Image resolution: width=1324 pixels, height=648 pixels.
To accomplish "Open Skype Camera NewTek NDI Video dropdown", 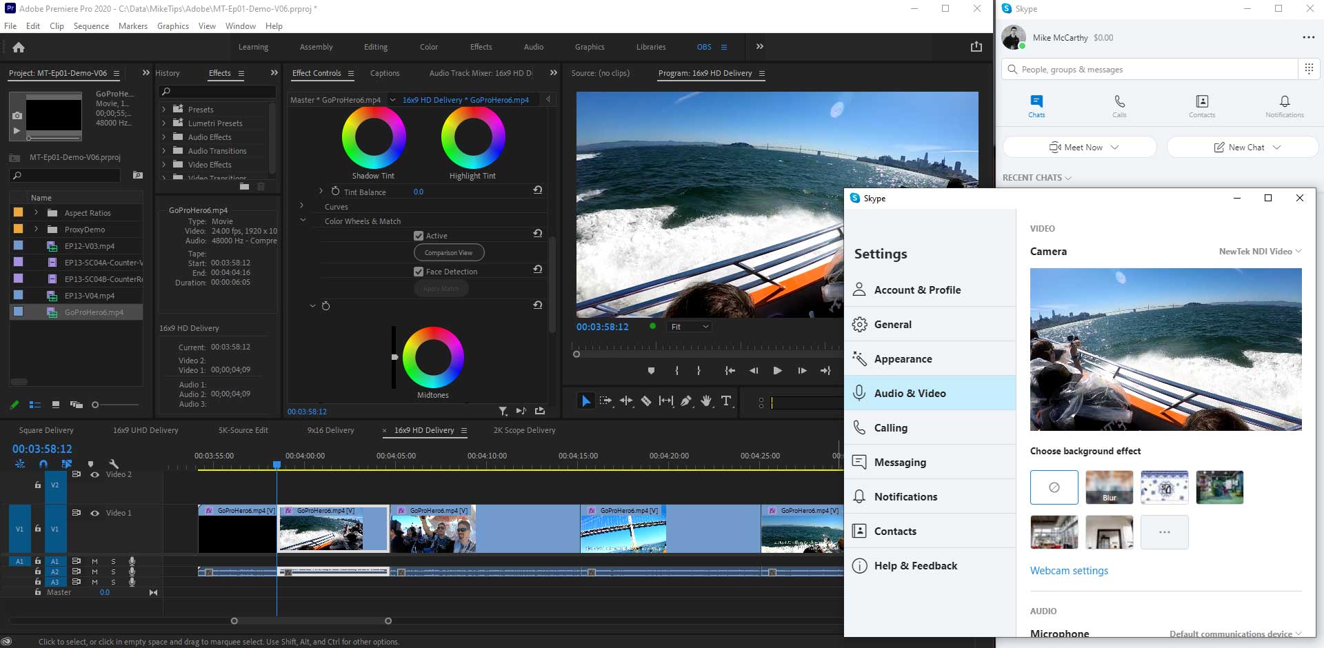I will click(1260, 252).
